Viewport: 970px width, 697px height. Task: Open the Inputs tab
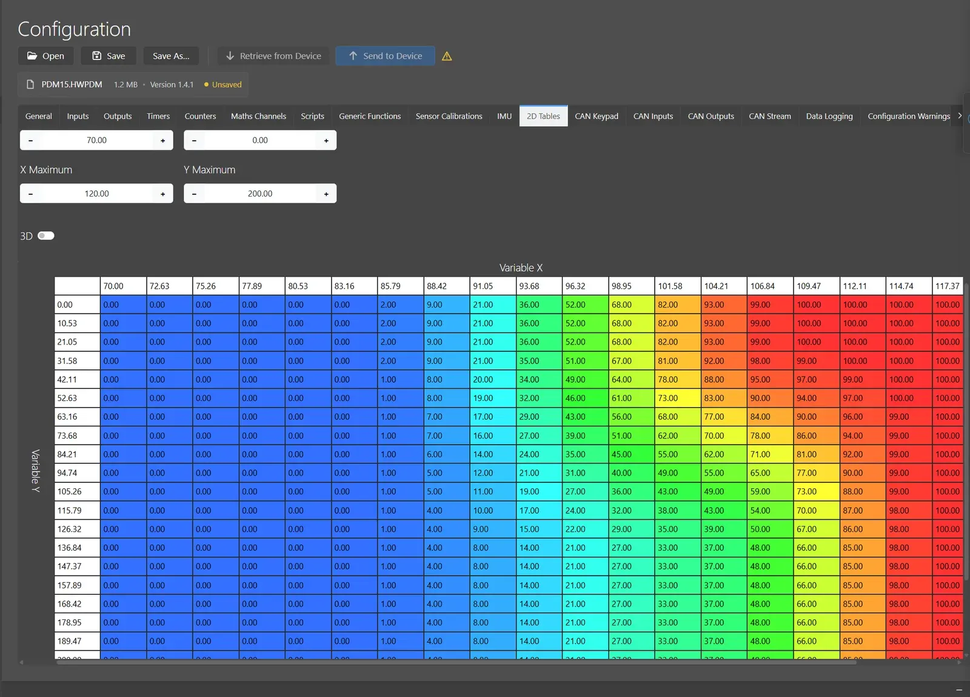[78, 116]
